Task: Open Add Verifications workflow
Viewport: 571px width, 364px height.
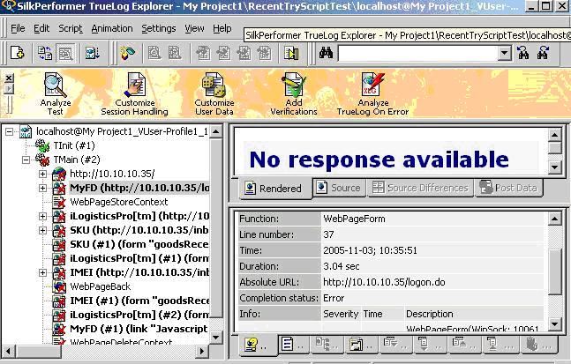Action: [x=294, y=93]
